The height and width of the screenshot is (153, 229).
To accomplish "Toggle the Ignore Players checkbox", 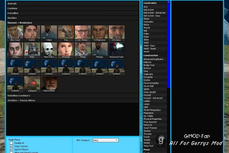I will 11,150.
